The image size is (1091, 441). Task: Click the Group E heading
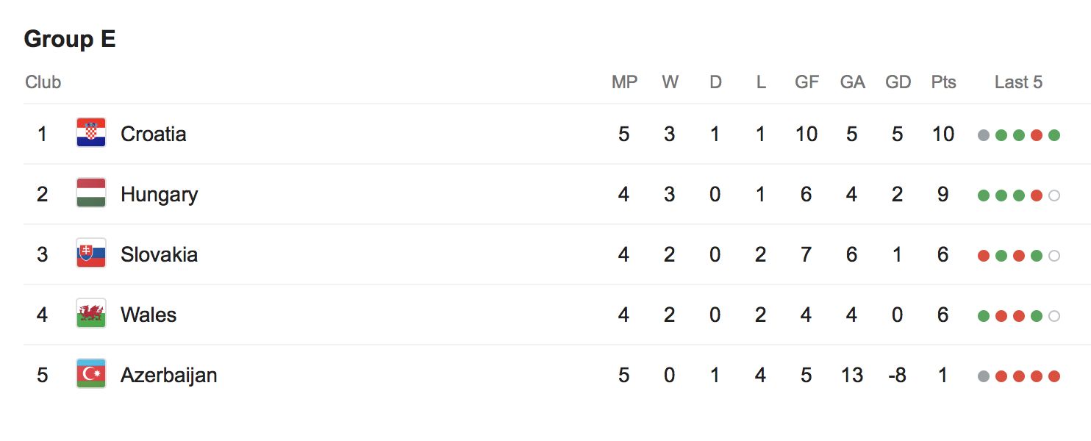click(70, 39)
